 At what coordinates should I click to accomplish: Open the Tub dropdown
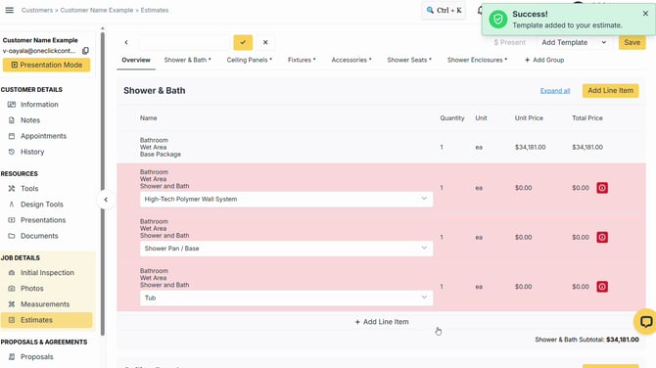286,298
